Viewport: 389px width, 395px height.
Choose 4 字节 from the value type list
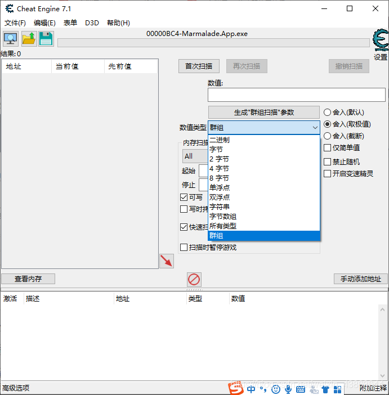point(264,169)
